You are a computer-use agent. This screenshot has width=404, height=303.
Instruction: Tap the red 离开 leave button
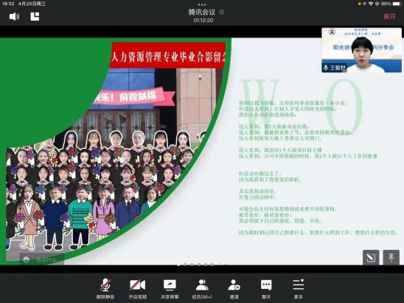pyautogui.click(x=389, y=17)
